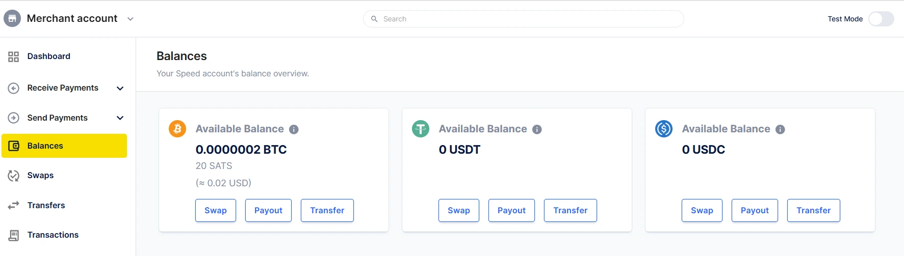Click the merchant account store icon
Screen dimensions: 904x256
coord(12,19)
